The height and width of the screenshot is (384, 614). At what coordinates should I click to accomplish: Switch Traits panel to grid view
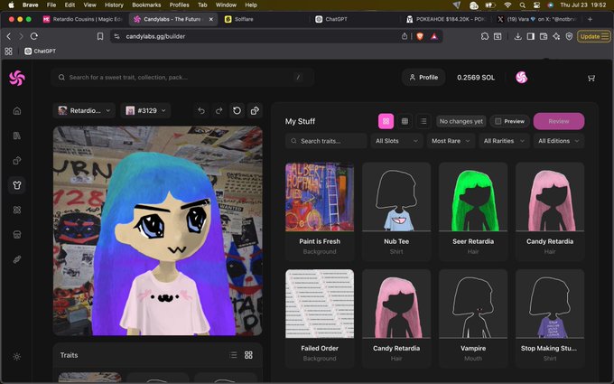click(248, 355)
